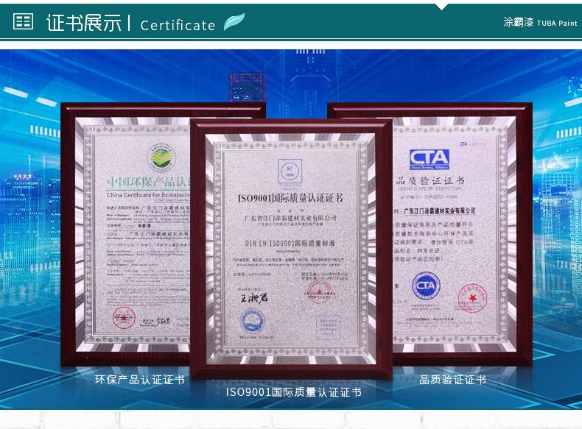Click the company name on ISO certificate

pos(290,218)
